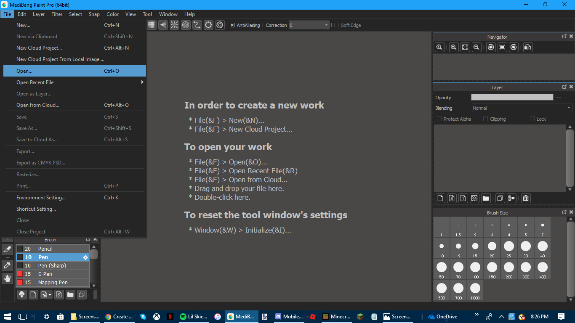Click the new layer icon in Layer panel
The height and width of the screenshot is (323, 575).
[440, 198]
